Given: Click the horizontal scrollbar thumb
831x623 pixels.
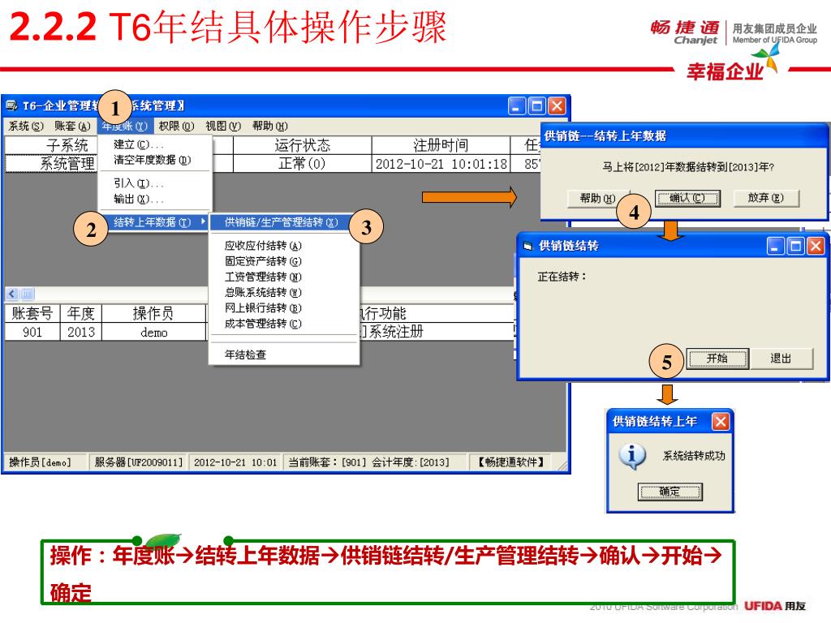Looking at the screenshot, I should click(28, 294).
